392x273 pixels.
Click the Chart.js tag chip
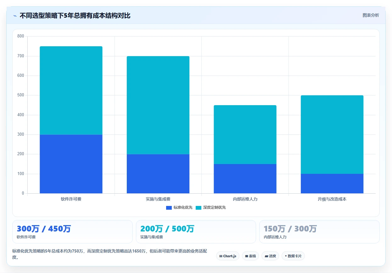[228, 256]
